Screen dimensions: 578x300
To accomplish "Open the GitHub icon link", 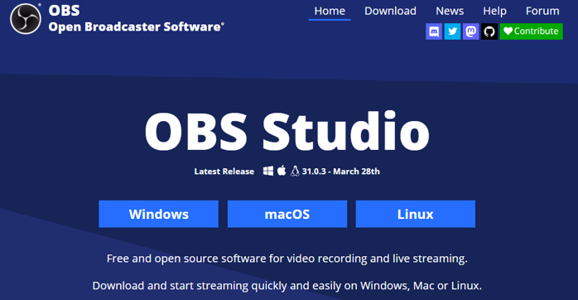I will (489, 31).
